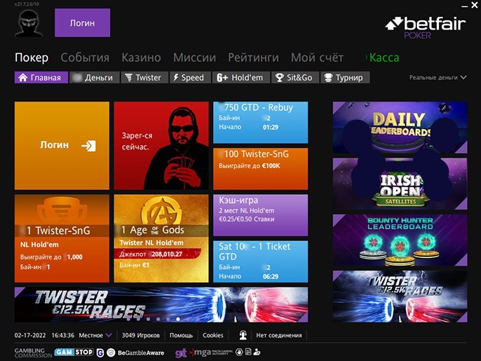481x361 pixels.
Task: Click the jackpot value '208,010.27'
Action: point(167,254)
